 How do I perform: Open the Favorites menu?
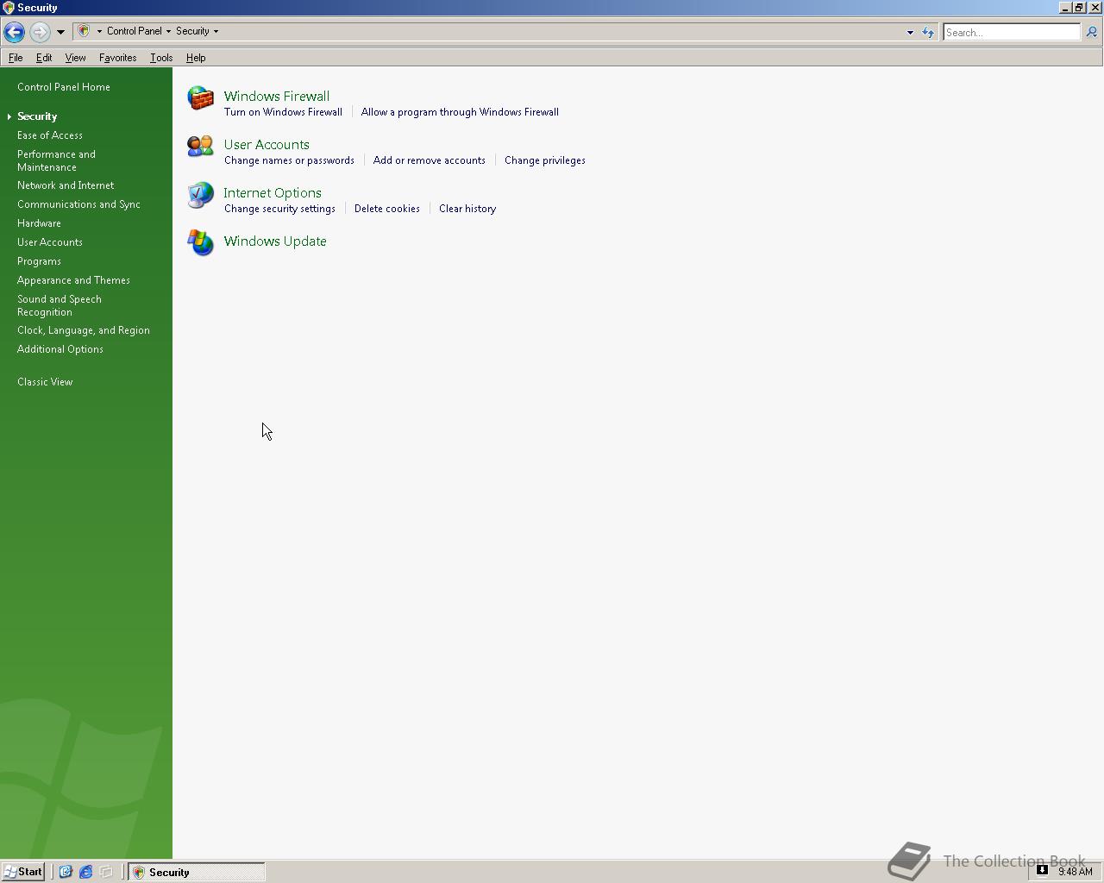pos(117,58)
